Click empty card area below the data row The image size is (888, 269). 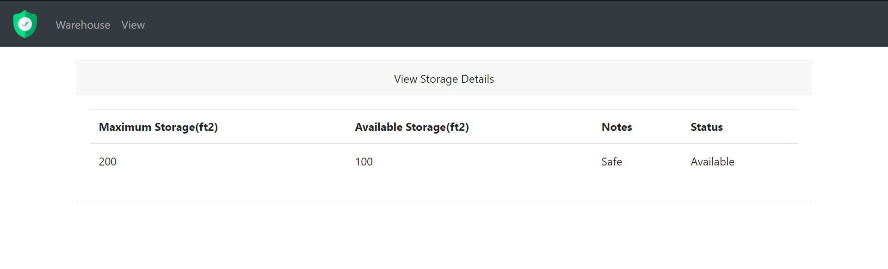click(x=444, y=190)
